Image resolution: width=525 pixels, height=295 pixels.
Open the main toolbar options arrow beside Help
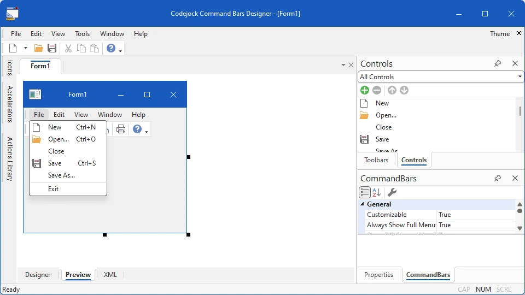point(120,51)
